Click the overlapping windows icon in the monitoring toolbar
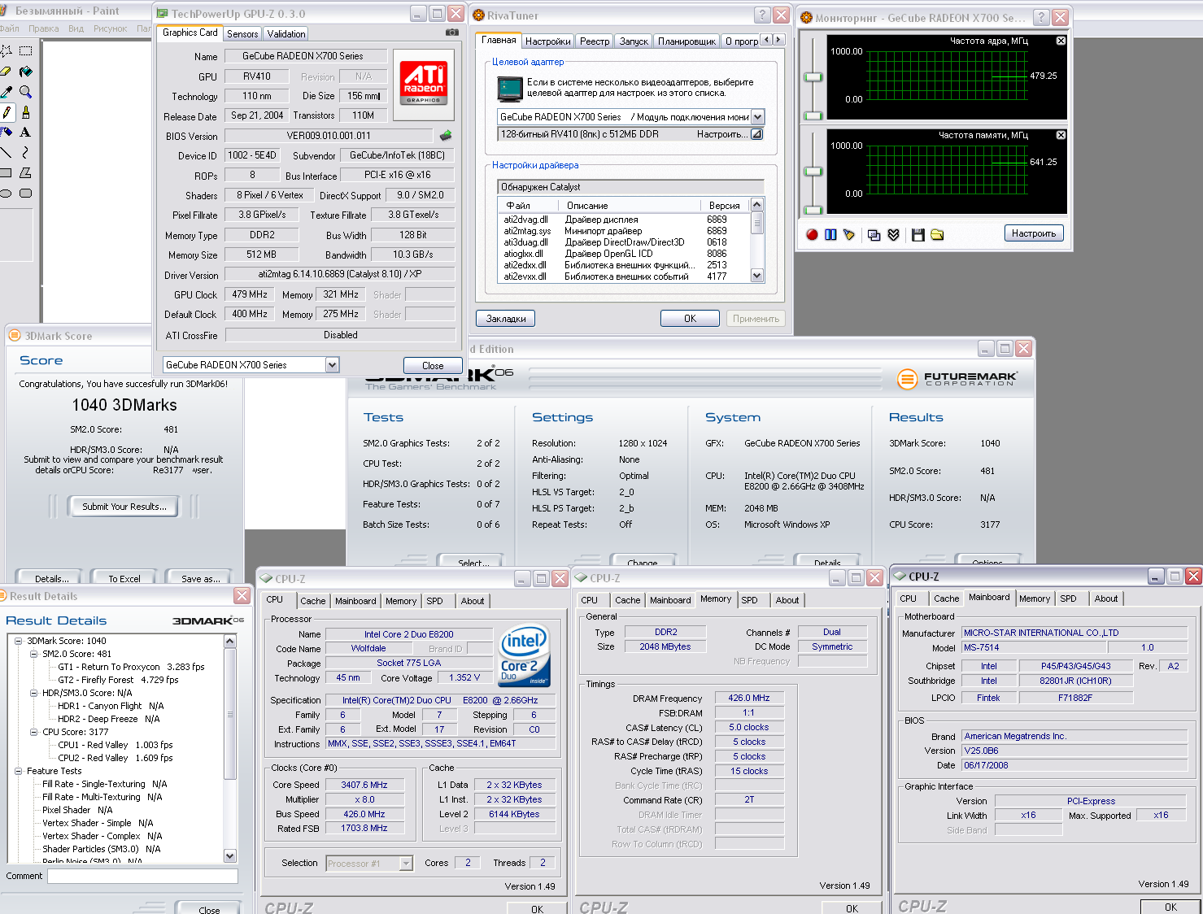Viewport: 1203px width, 914px height. (874, 234)
